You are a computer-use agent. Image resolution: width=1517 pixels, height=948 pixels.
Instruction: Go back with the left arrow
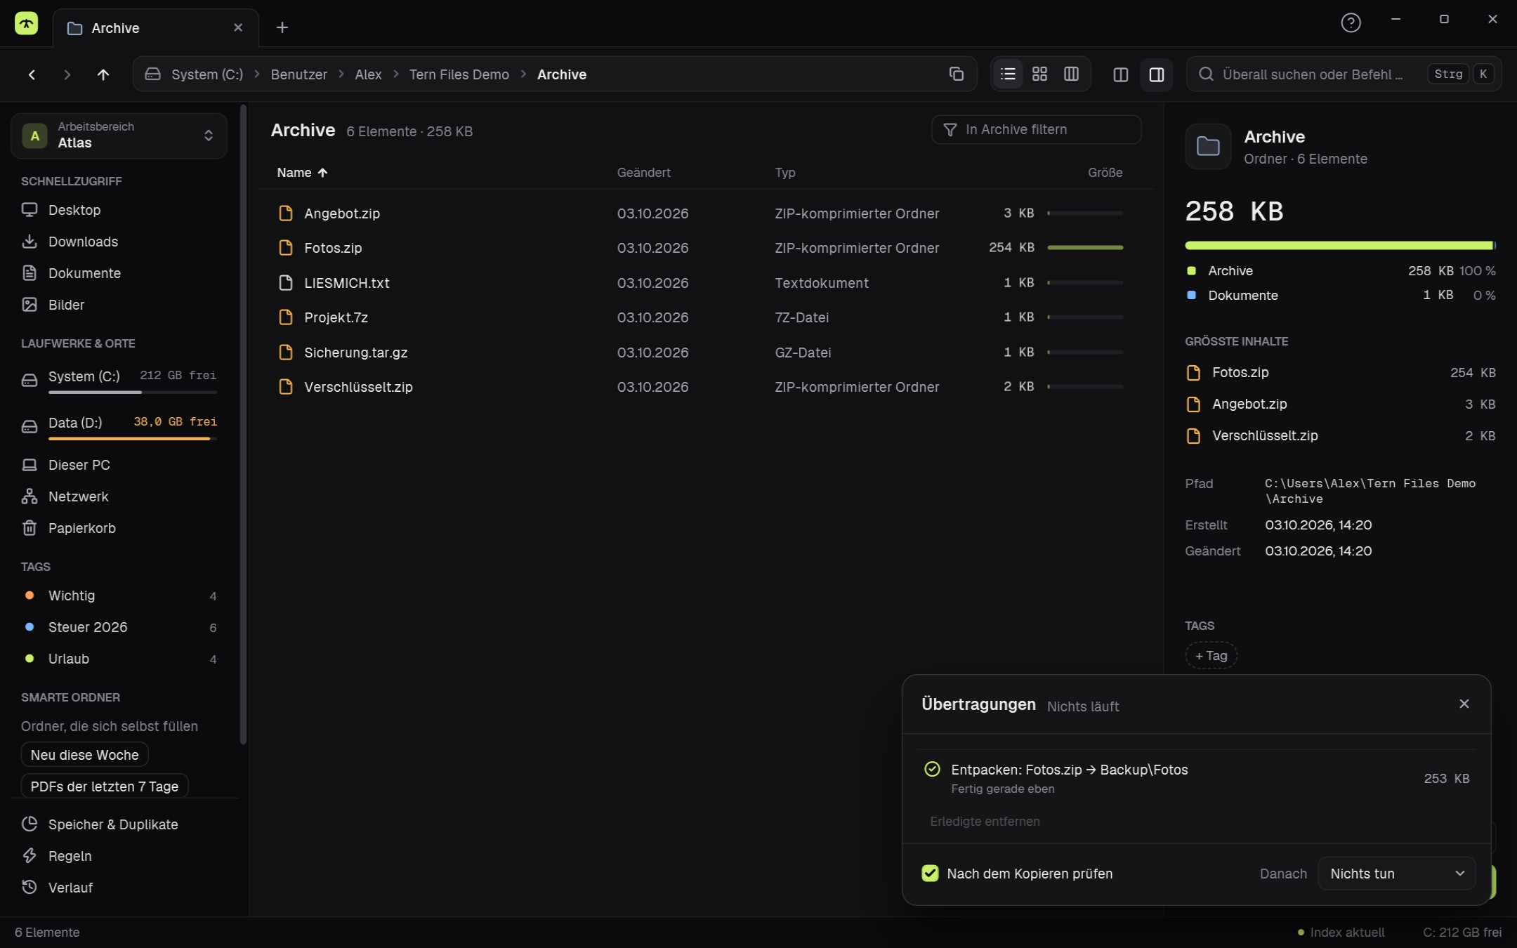(32, 74)
